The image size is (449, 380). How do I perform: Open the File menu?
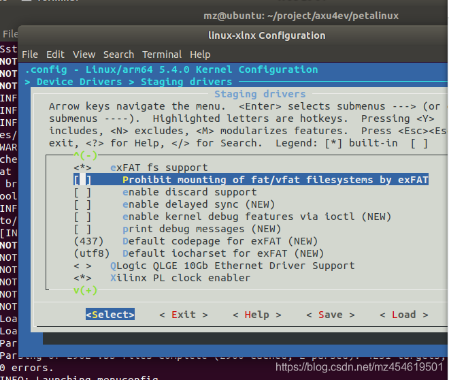coord(30,54)
